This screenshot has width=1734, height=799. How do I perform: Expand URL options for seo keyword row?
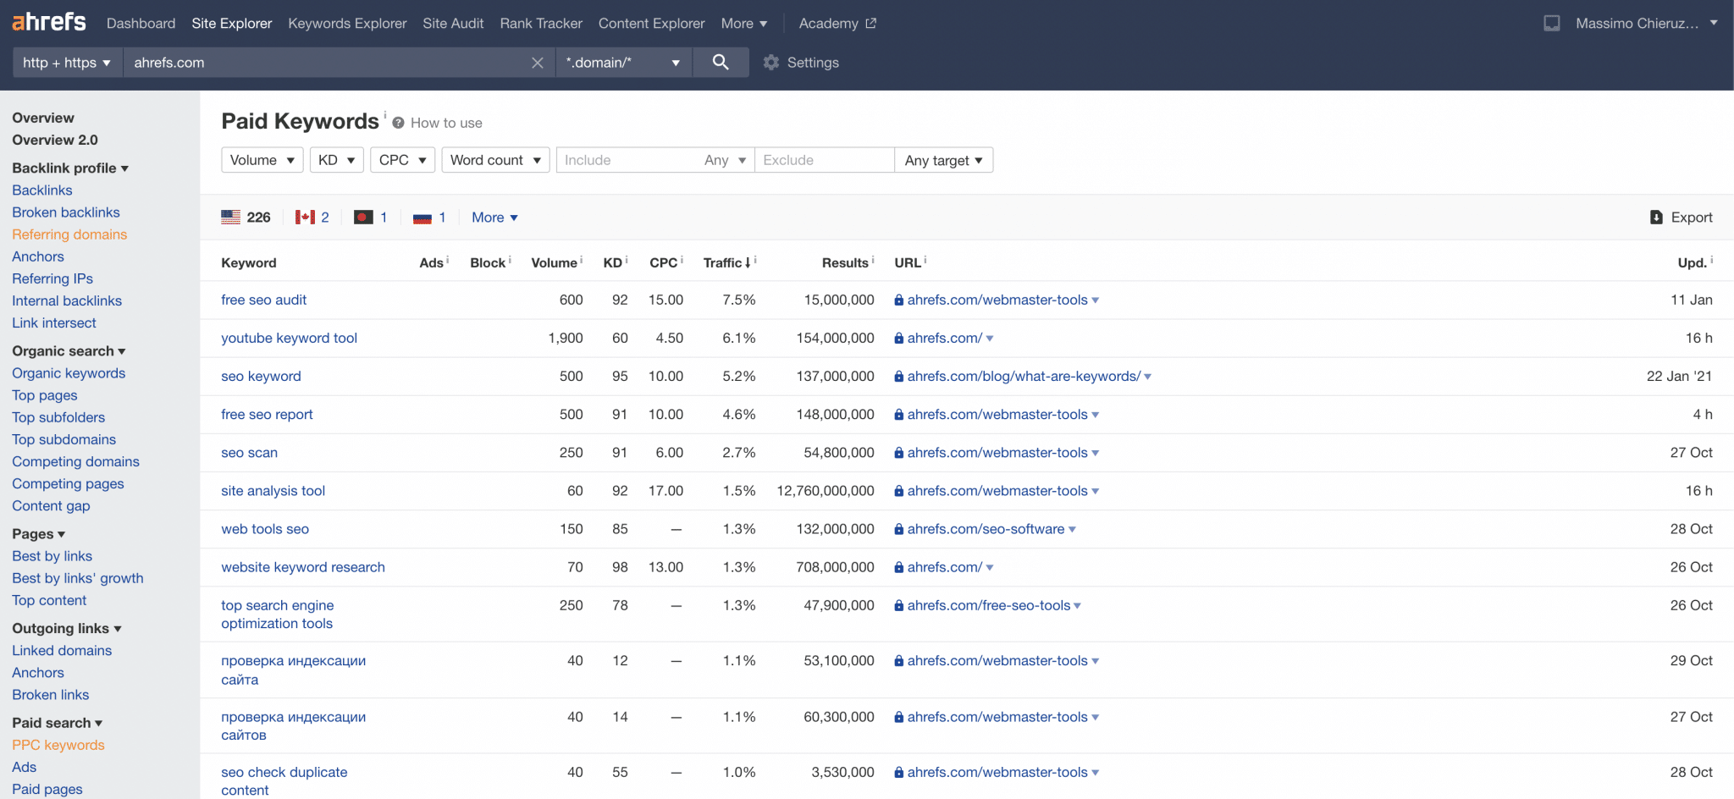1148,377
